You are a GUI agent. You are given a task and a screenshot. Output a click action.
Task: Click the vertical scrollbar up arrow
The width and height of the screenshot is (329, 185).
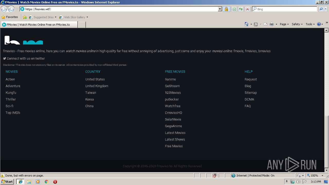click(327, 30)
